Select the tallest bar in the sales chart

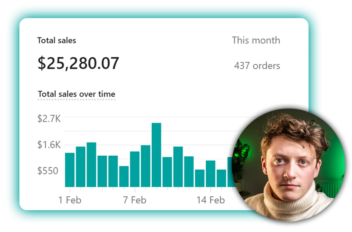(156, 155)
